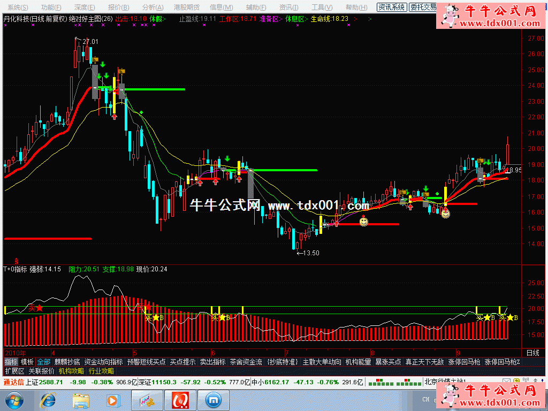
Task: Switch to 麒麟抄底 indicator
Action: coord(67,362)
